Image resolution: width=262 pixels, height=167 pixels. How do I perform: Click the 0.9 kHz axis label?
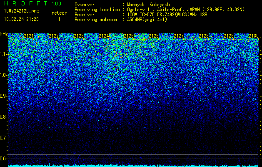(x=4, y=96)
